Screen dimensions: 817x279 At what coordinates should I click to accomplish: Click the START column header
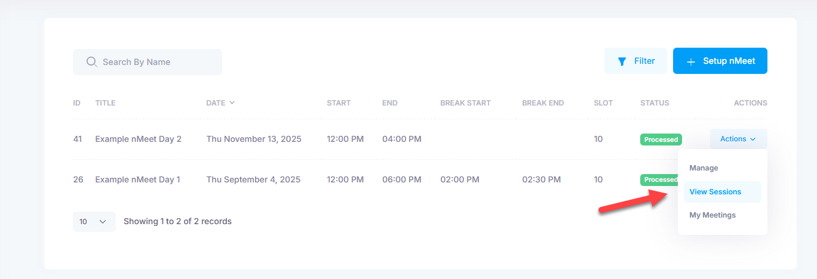(x=338, y=103)
